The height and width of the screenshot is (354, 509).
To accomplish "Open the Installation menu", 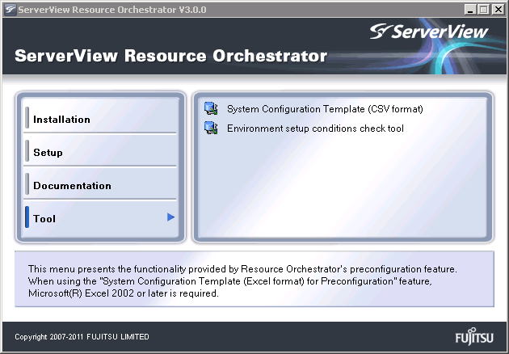I will (100, 119).
